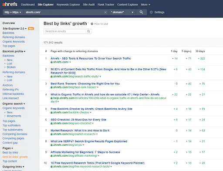Open Free Backlink Checker by Ahrefs link
This screenshot has width=223, height=171.
coord(91,109)
